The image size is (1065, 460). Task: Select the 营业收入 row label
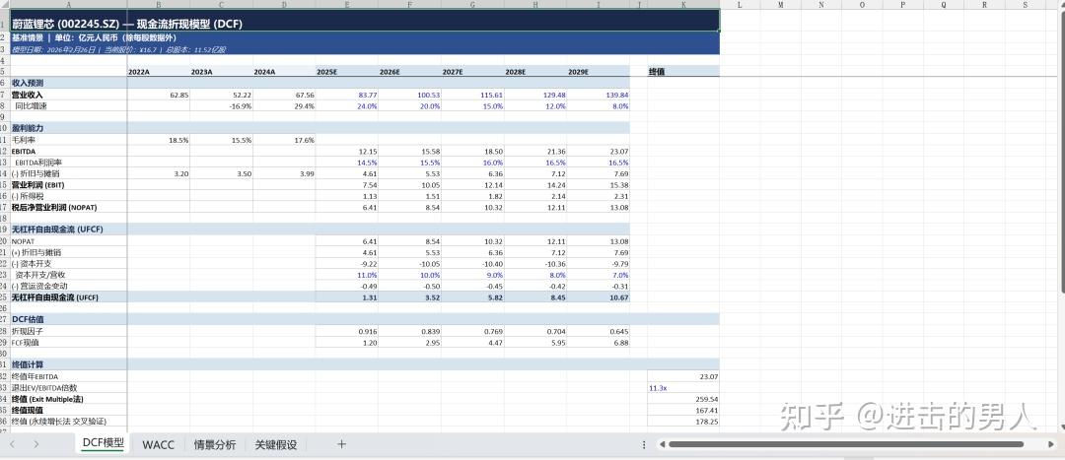click(x=69, y=95)
